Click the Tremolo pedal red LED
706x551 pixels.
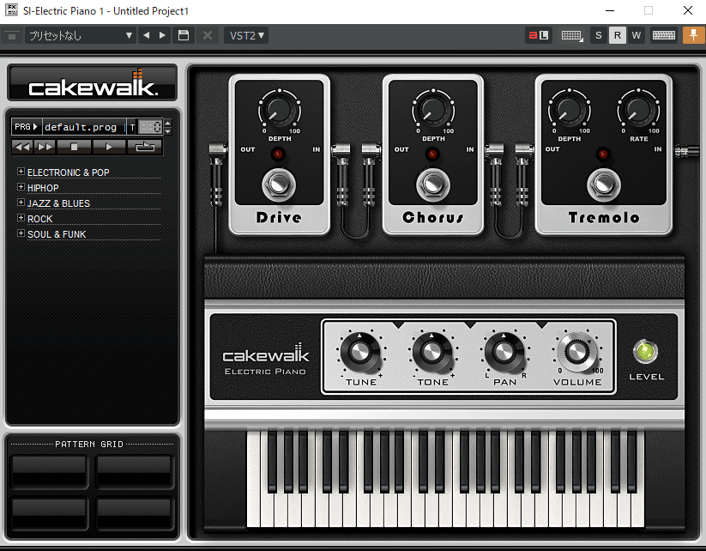tap(602, 154)
